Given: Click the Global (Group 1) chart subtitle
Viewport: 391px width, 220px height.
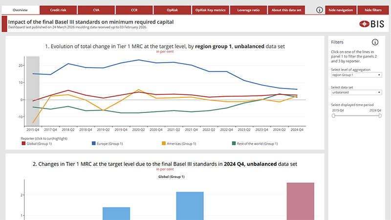Looking at the screenshot, I should pos(172,176).
